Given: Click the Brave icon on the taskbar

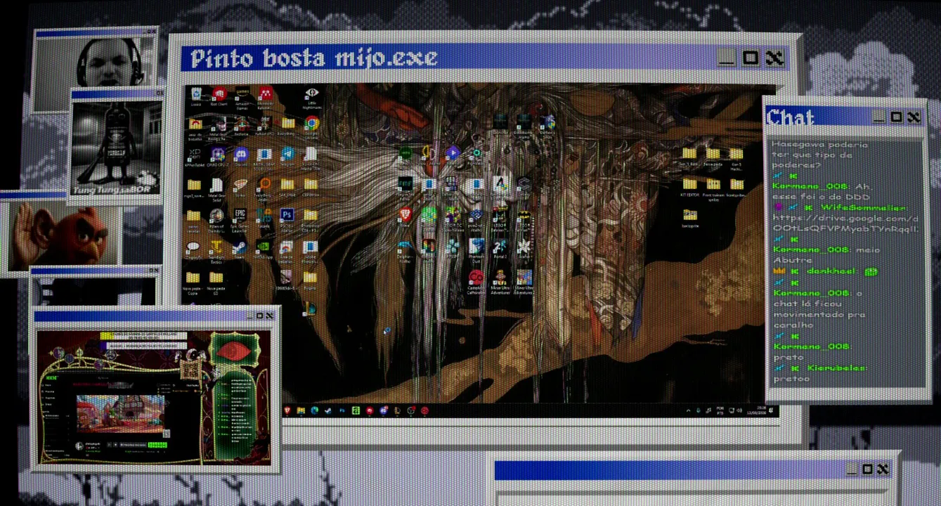Looking at the screenshot, I should click(287, 410).
